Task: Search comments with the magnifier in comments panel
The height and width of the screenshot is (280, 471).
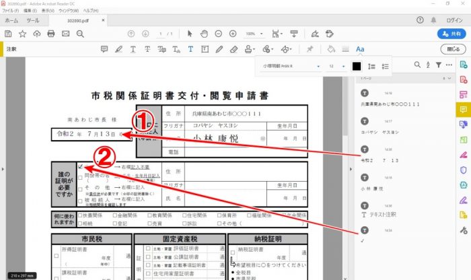Action: (417, 65)
